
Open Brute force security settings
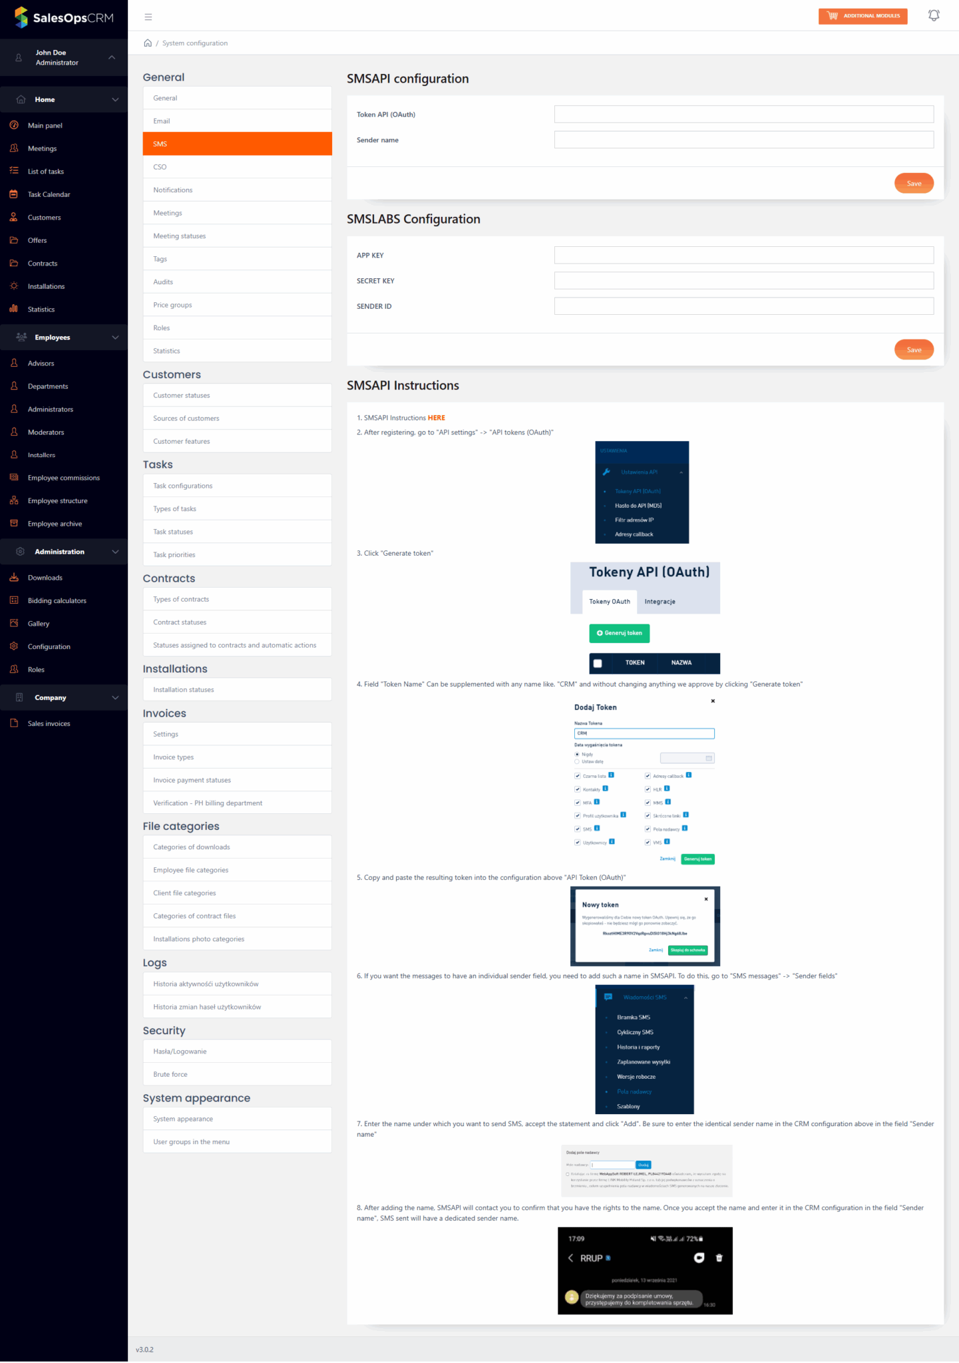[237, 1074]
